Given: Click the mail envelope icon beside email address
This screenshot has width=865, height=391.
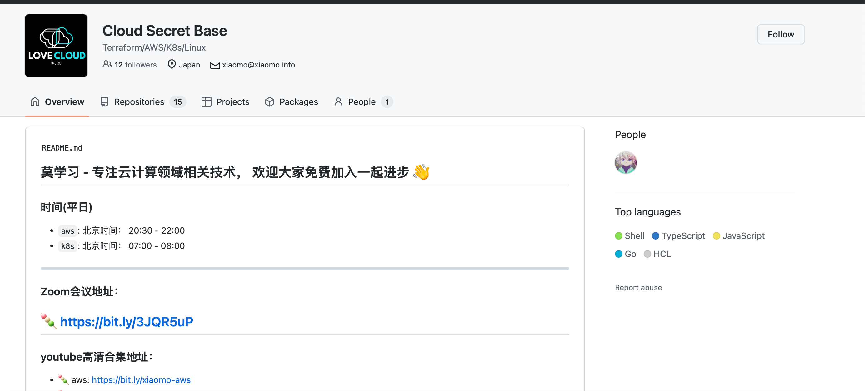Looking at the screenshot, I should (215, 65).
